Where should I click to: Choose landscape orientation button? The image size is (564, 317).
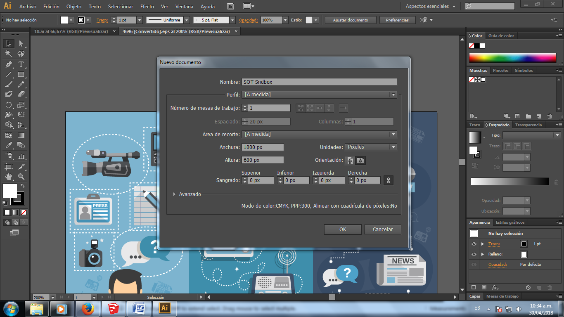[x=360, y=160]
